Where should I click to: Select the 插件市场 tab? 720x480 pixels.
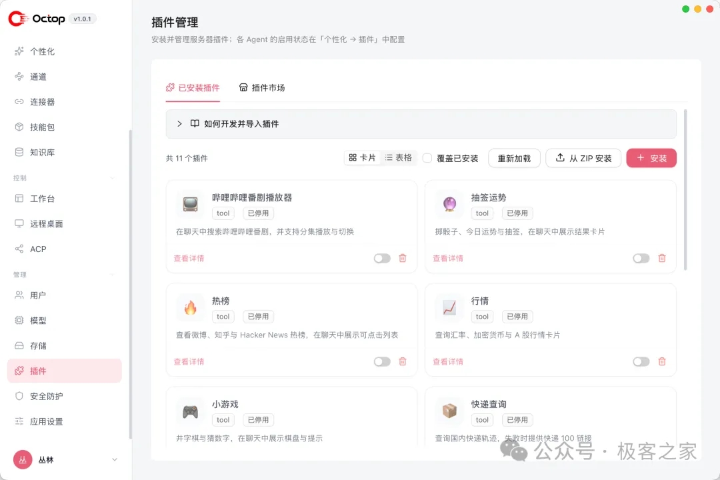262,88
